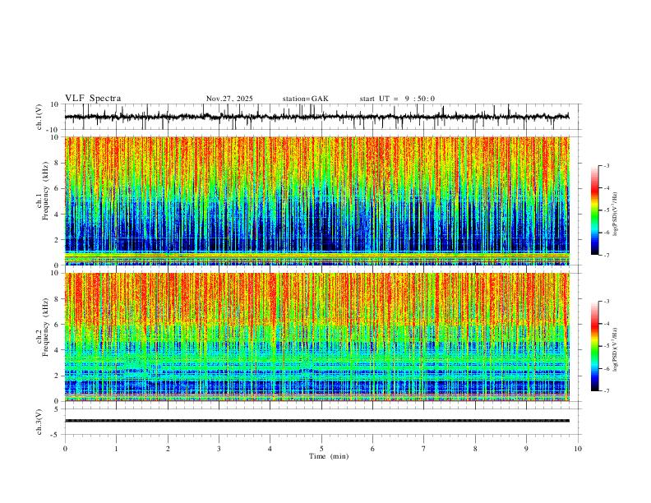Click the ch.1 spectrogram color scale bar
651x503 pixels.
(x=594, y=210)
